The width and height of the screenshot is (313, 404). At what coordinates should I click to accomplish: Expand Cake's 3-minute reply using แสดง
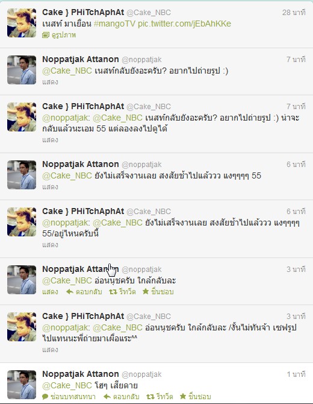pyautogui.click(x=50, y=350)
